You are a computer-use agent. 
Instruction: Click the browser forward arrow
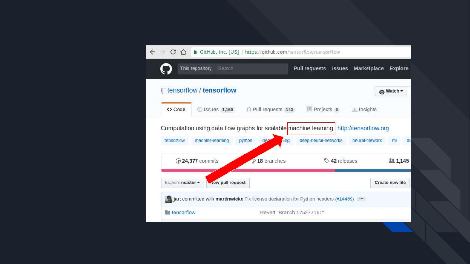163,52
